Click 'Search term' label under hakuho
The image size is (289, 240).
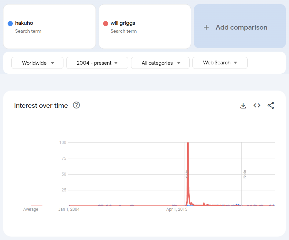click(28, 31)
